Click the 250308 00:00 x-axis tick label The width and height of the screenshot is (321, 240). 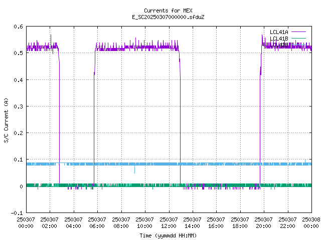pos(311,222)
